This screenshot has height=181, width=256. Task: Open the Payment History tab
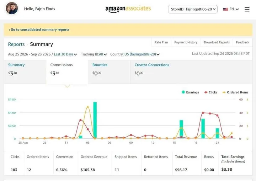[186, 42]
